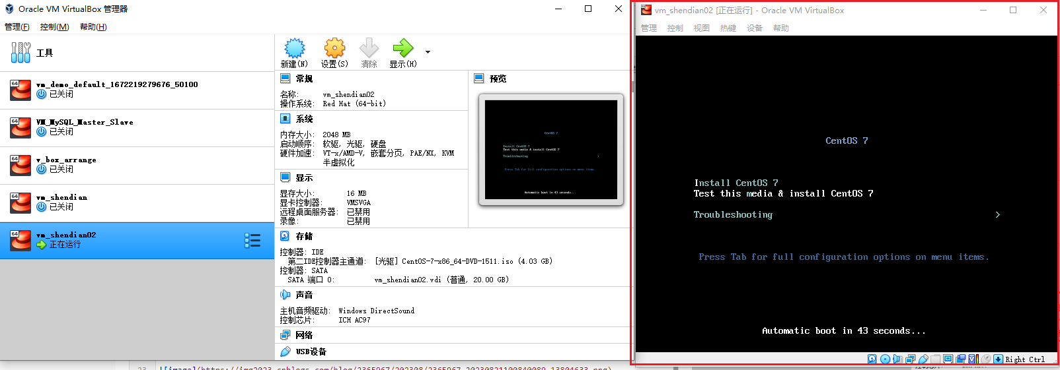Click the USB设备 section header
The image size is (1060, 370).
[x=311, y=352]
